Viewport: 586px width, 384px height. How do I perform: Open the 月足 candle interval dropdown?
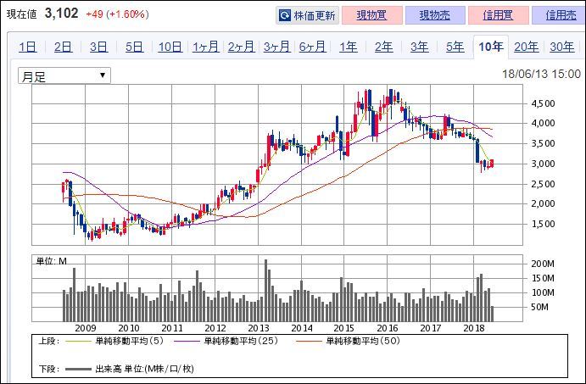[64, 75]
